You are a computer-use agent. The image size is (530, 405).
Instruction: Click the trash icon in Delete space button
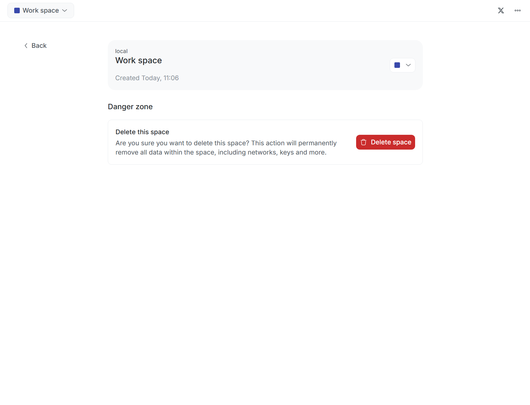pyautogui.click(x=364, y=142)
